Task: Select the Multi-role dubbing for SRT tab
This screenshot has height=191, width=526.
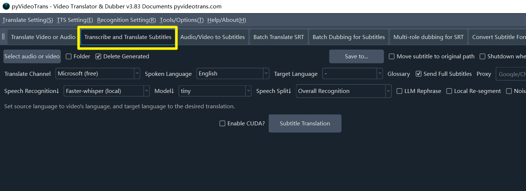Action: tap(428, 37)
